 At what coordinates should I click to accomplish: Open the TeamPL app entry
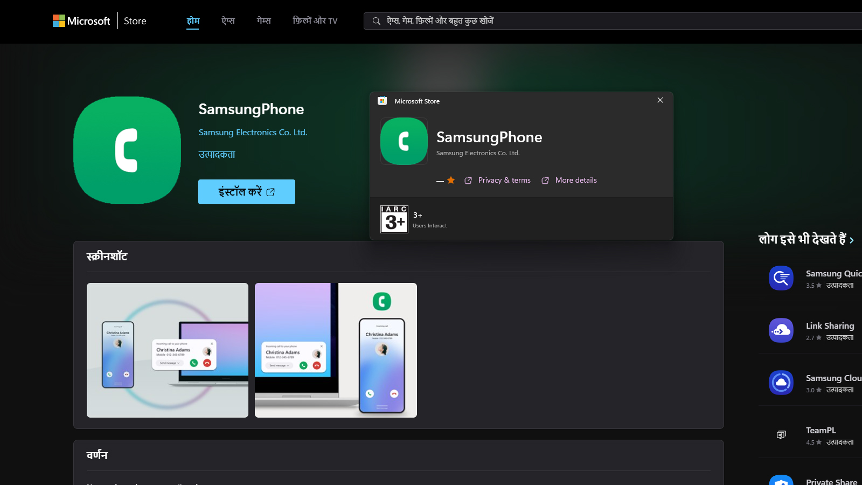[810, 435]
